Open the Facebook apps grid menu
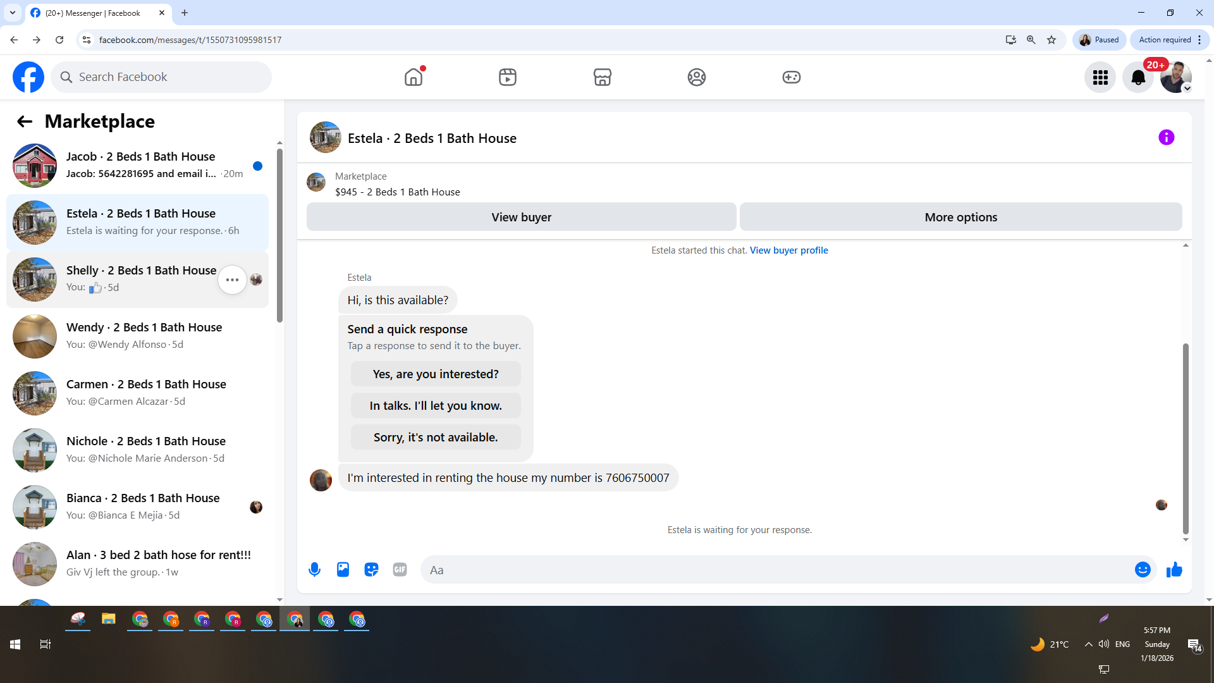This screenshot has width=1214, height=683. pos(1100,77)
